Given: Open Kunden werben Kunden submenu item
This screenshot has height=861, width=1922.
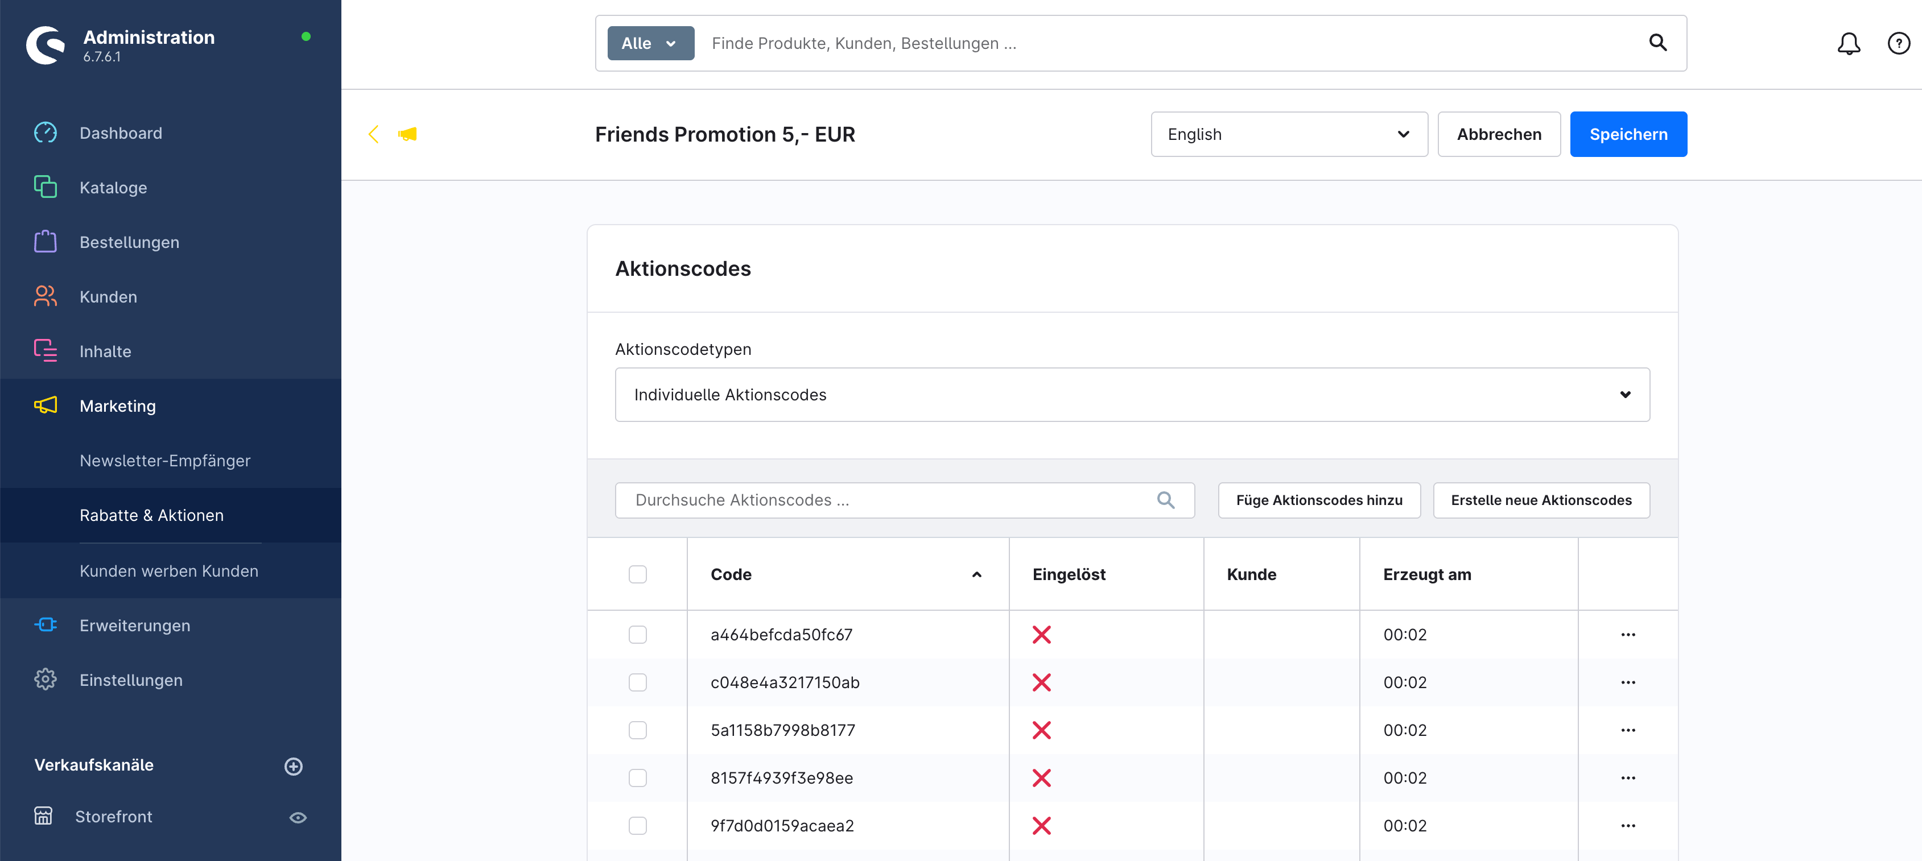Looking at the screenshot, I should [168, 570].
